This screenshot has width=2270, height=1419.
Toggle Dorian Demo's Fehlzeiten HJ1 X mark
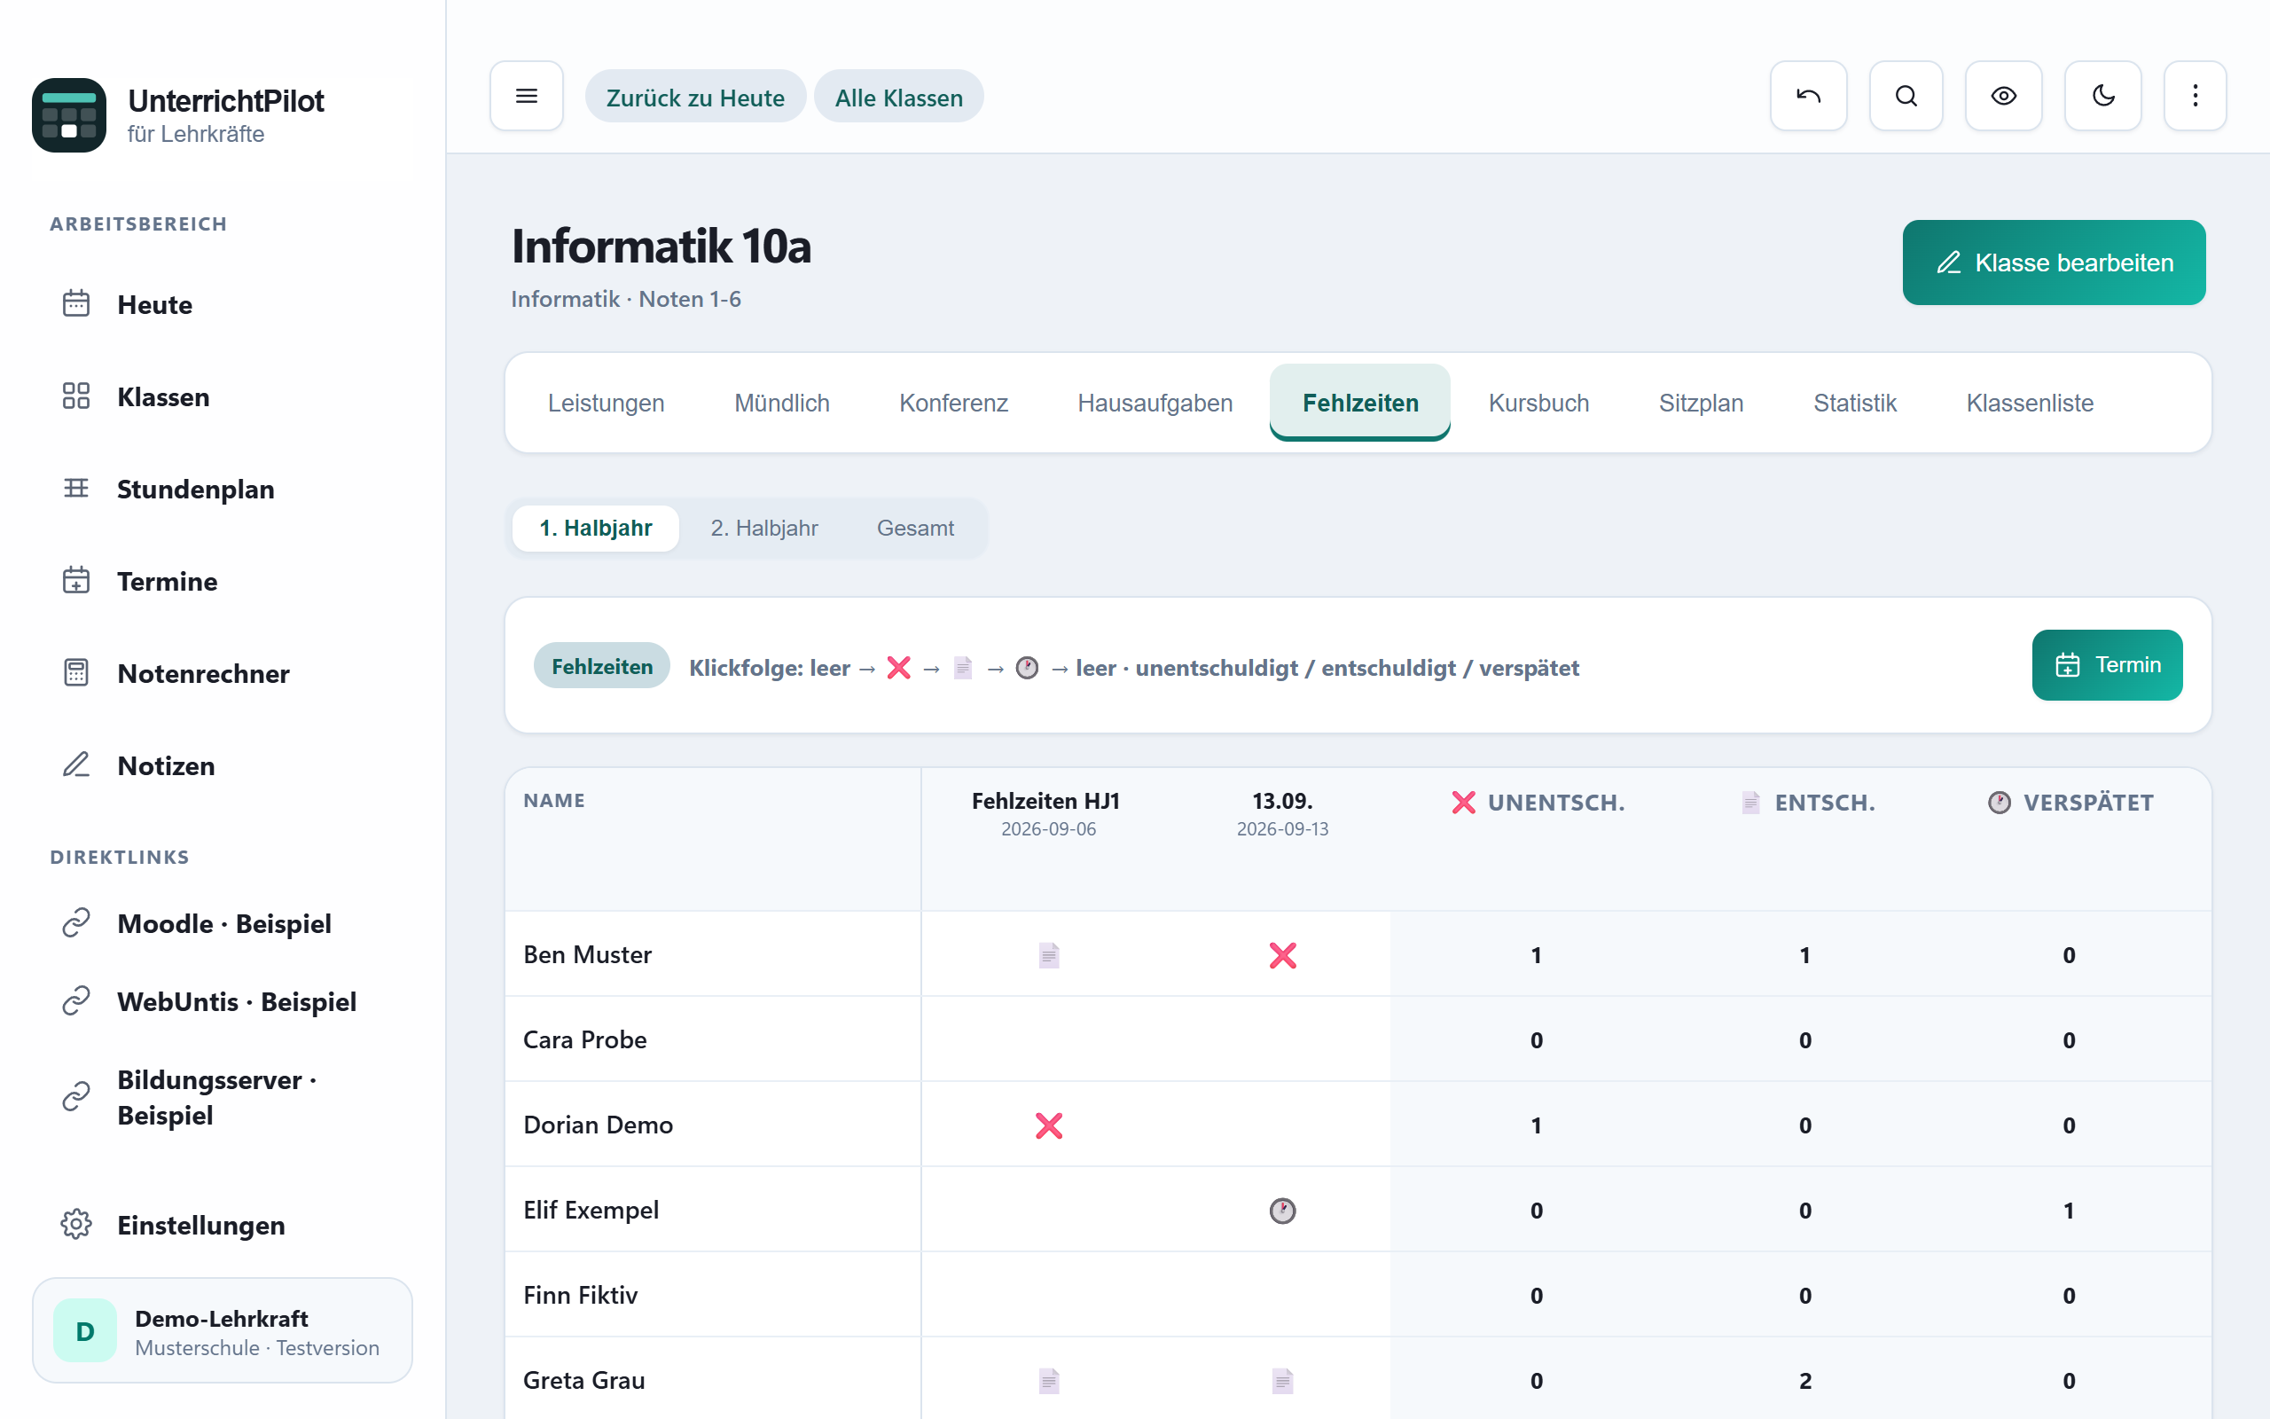click(x=1049, y=1125)
